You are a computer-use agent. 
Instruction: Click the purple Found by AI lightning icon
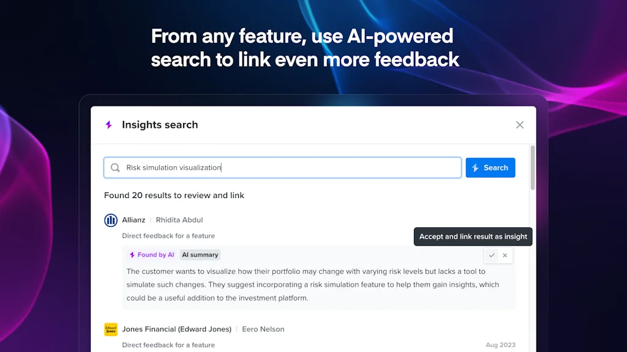(132, 255)
